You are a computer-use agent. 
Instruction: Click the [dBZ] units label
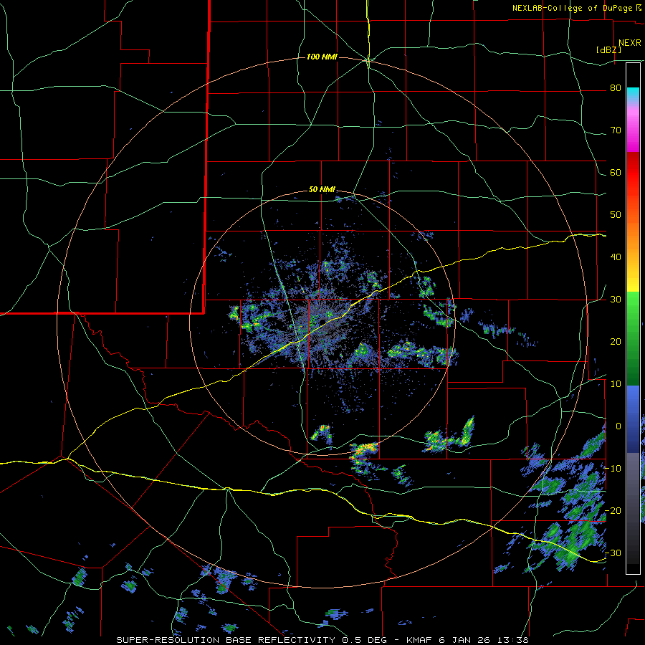(x=608, y=50)
